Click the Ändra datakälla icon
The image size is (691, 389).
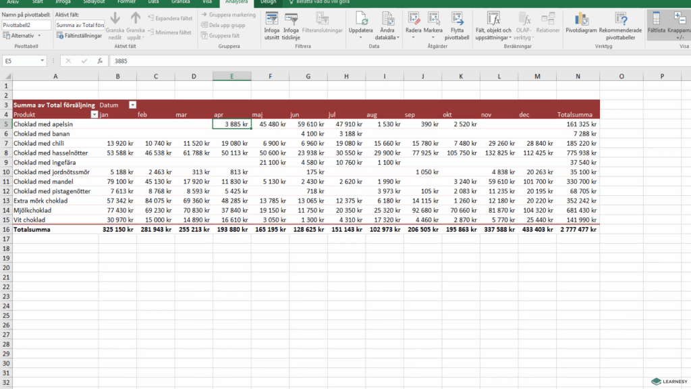click(x=387, y=19)
